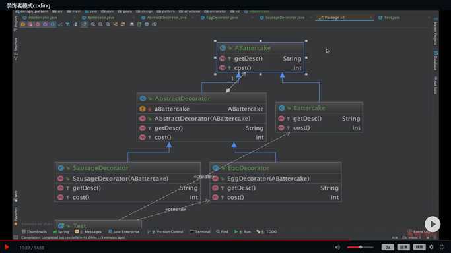Screen dimensions: 451x253
Task: Click the print diagram icon
Action: (x=147, y=24)
